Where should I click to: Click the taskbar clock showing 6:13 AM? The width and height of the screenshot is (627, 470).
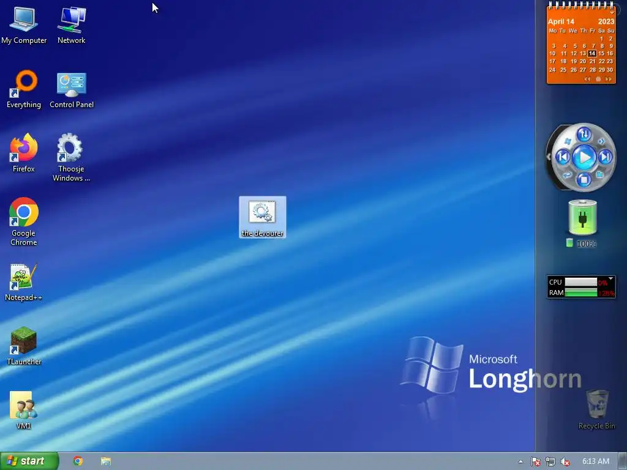pyautogui.click(x=596, y=461)
